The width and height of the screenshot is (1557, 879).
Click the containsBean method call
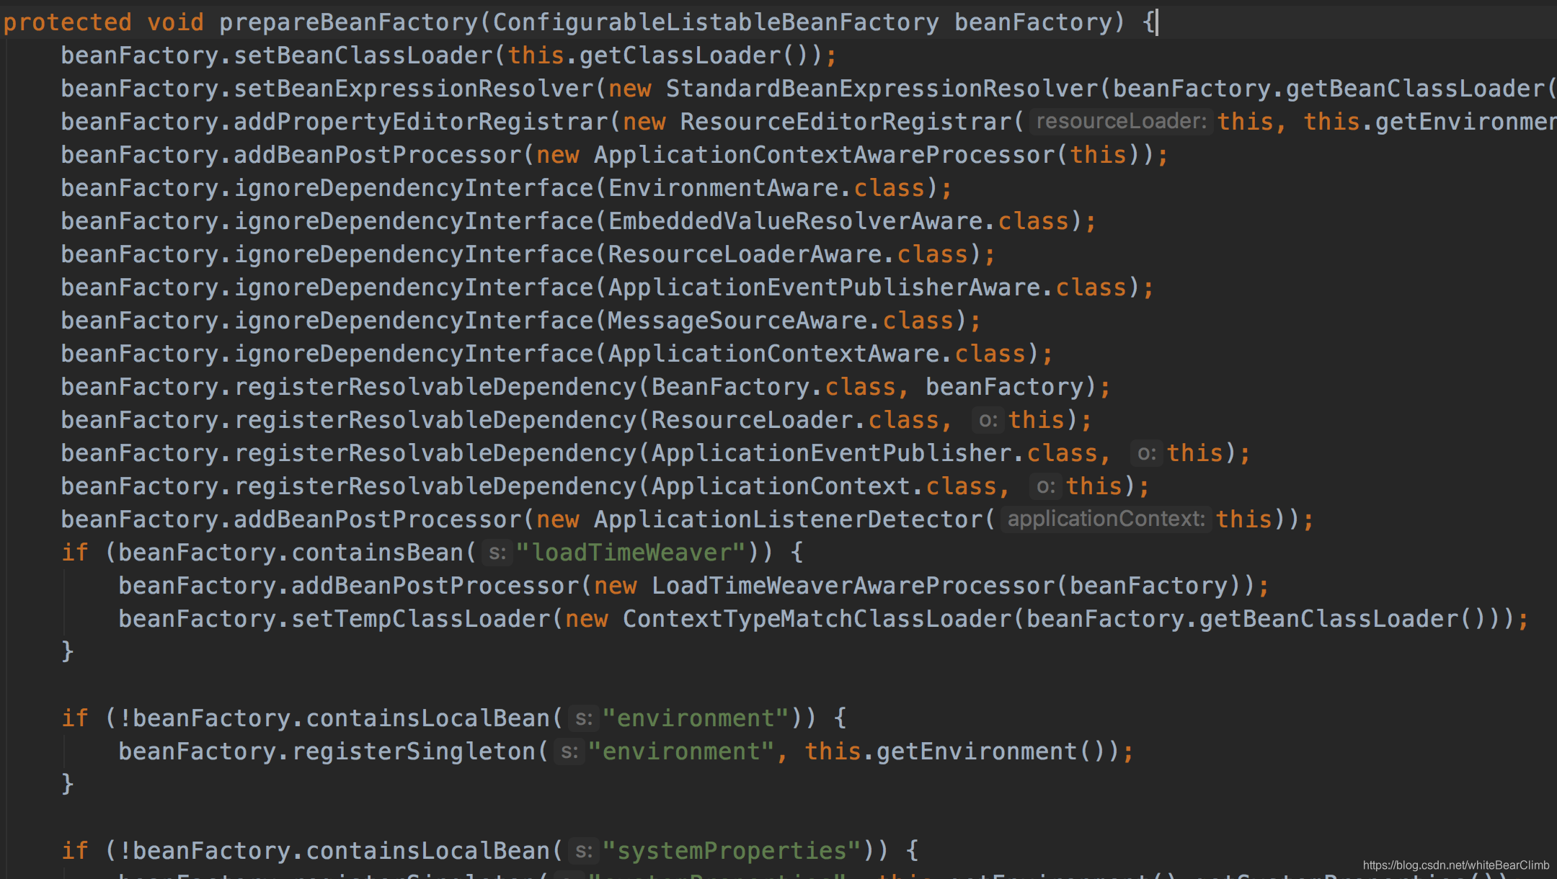pyautogui.click(x=378, y=553)
